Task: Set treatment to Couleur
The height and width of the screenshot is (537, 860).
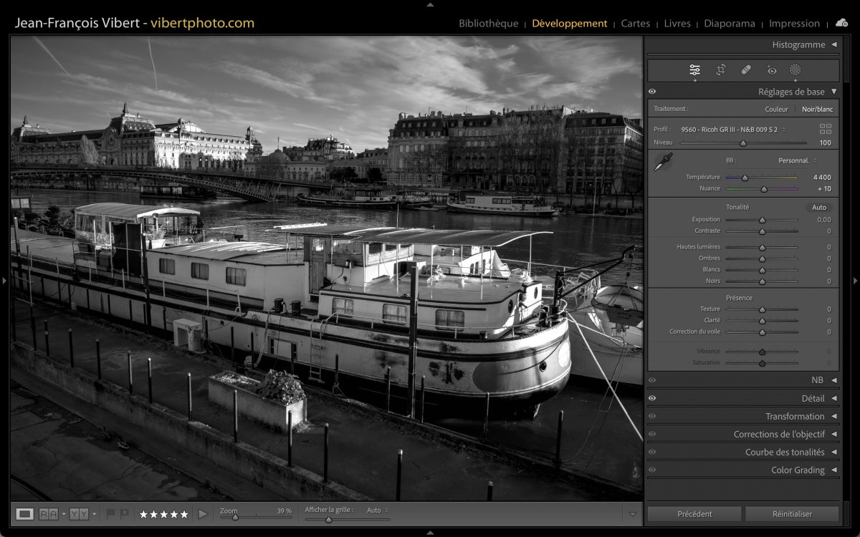Action: pos(776,110)
